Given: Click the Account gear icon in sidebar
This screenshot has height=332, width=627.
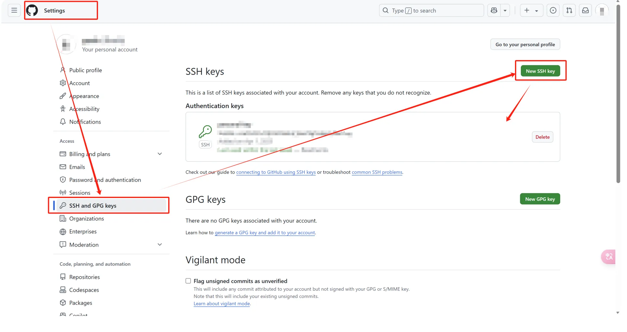Looking at the screenshot, I should pos(63,83).
